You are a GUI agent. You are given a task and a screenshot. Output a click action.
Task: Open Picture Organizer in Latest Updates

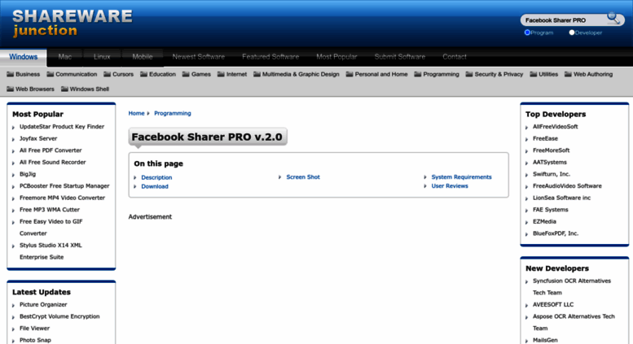pos(43,304)
